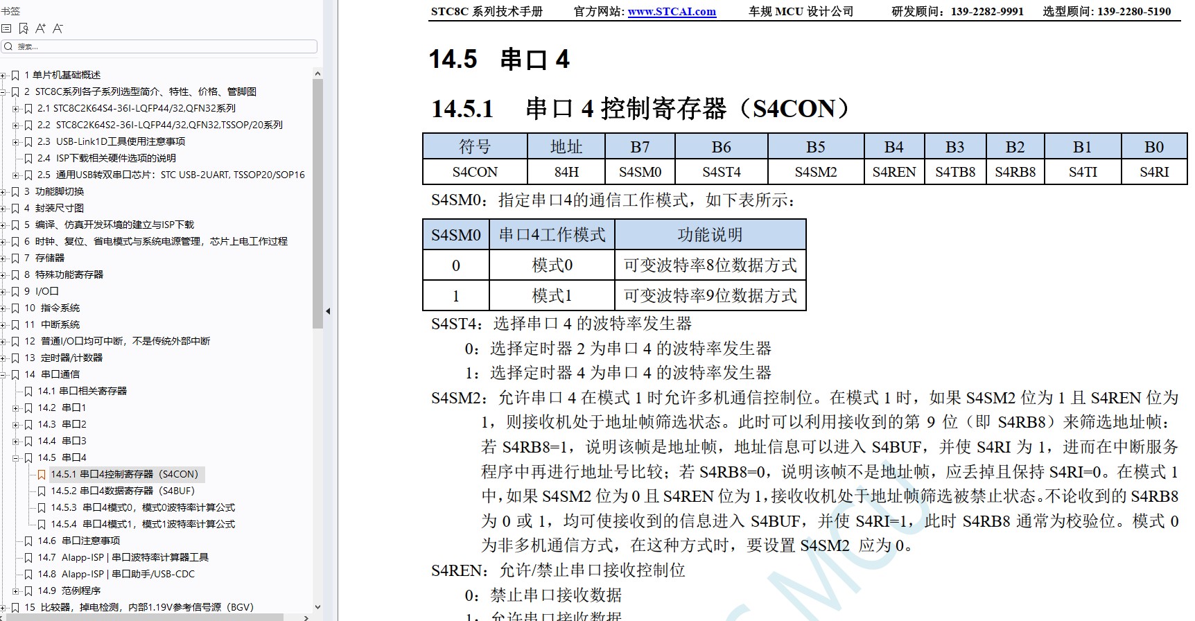Click bookmark icon of 9 I/O口

(15, 291)
